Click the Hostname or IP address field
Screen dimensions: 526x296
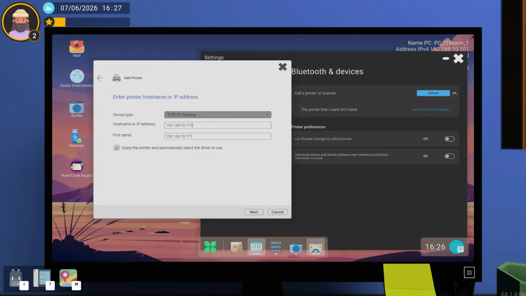(218, 125)
